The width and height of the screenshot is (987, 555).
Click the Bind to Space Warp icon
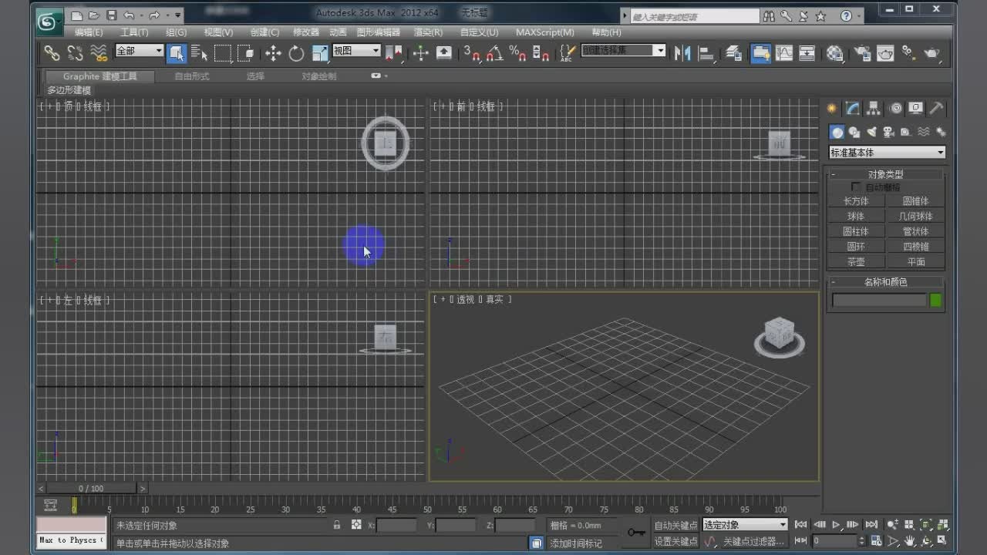(99, 52)
